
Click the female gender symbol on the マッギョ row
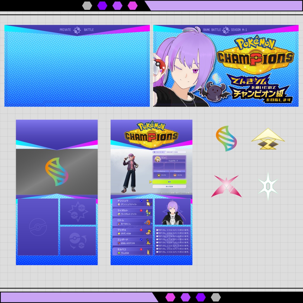click(141, 230)
